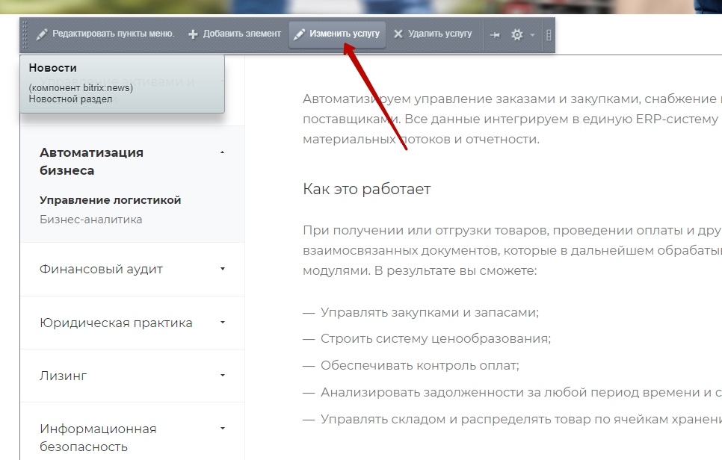
Task: Open 'Автоматизация бизнеса' menu item
Action: pyautogui.click(x=91, y=161)
